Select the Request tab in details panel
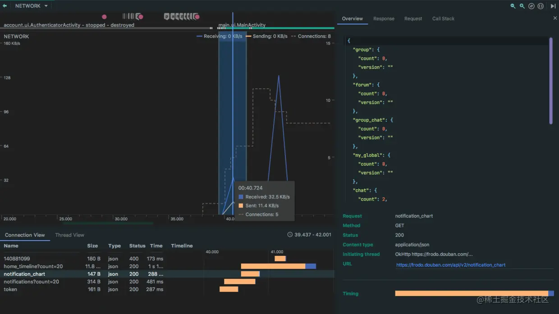Image resolution: width=559 pixels, height=314 pixels. pos(413,18)
